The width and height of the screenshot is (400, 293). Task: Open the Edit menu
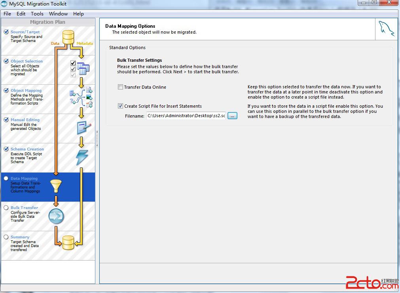click(21, 14)
